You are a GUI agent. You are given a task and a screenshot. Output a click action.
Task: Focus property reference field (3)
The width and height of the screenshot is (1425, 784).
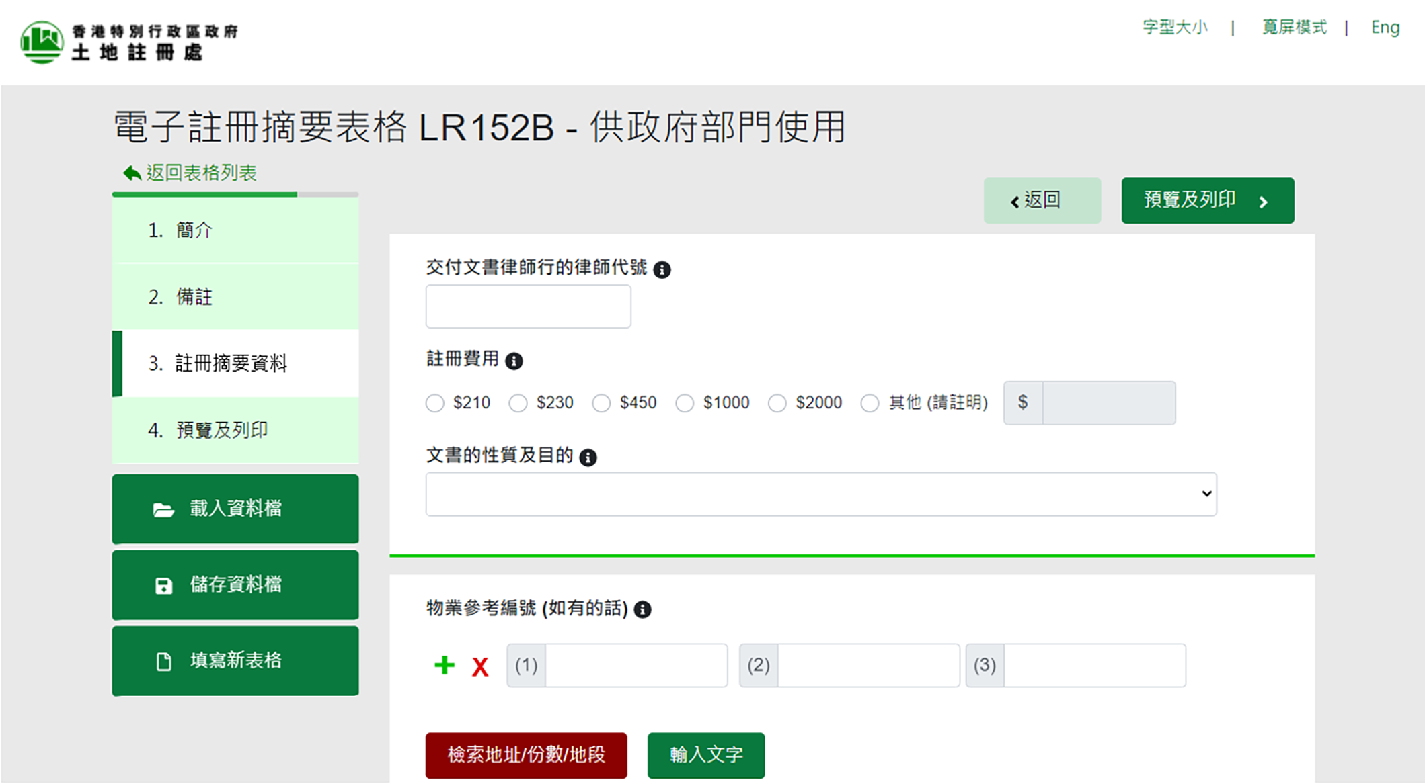tap(1095, 665)
